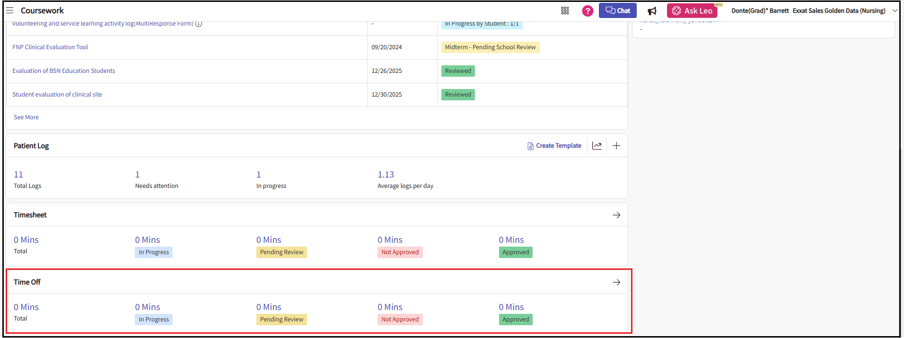Open FNP Clinical Evaluation Tool link
Image resolution: width=904 pixels, height=338 pixels.
(50, 47)
